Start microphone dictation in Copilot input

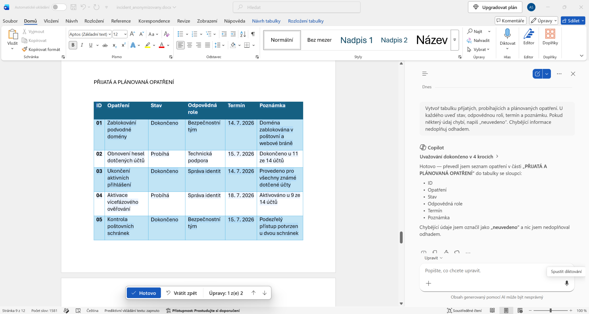click(x=567, y=283)
